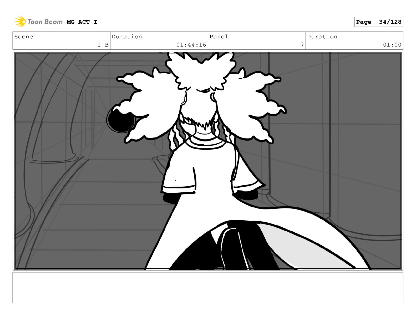The width and height of the screenshot is (416, 322).
Task: Click the storyboard panel drawing
Action: [x=208, y=161]
